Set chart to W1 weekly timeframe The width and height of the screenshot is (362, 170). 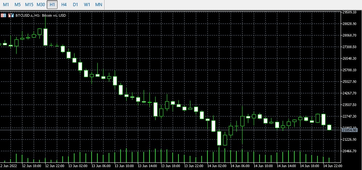click(x=87, y=5)
